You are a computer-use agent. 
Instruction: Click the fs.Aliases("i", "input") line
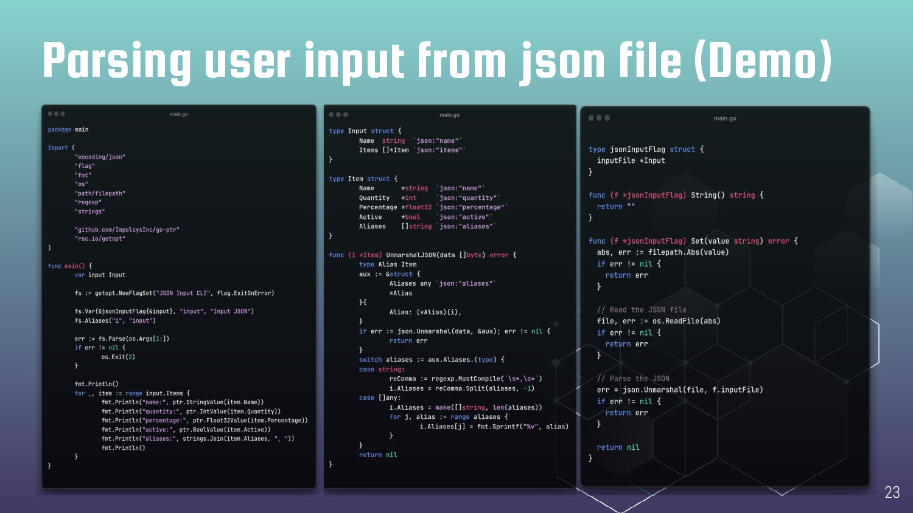pyautogui.click(x=115, y=320)
